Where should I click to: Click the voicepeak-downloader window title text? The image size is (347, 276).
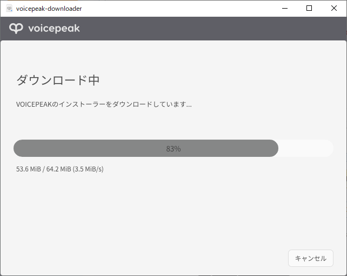coord(49,9)
